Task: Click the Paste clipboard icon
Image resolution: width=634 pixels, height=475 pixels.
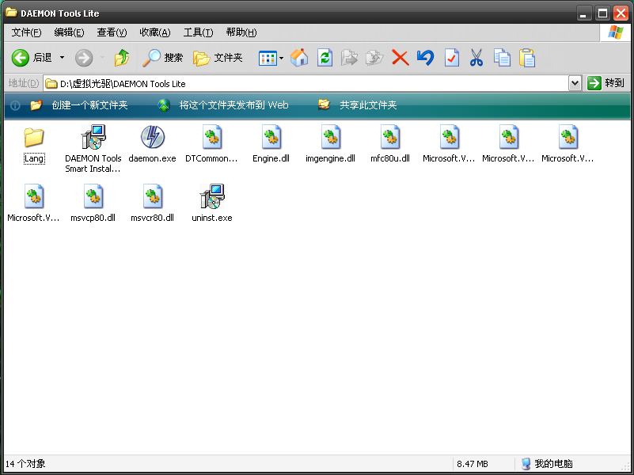Action: tap(527, 58)
